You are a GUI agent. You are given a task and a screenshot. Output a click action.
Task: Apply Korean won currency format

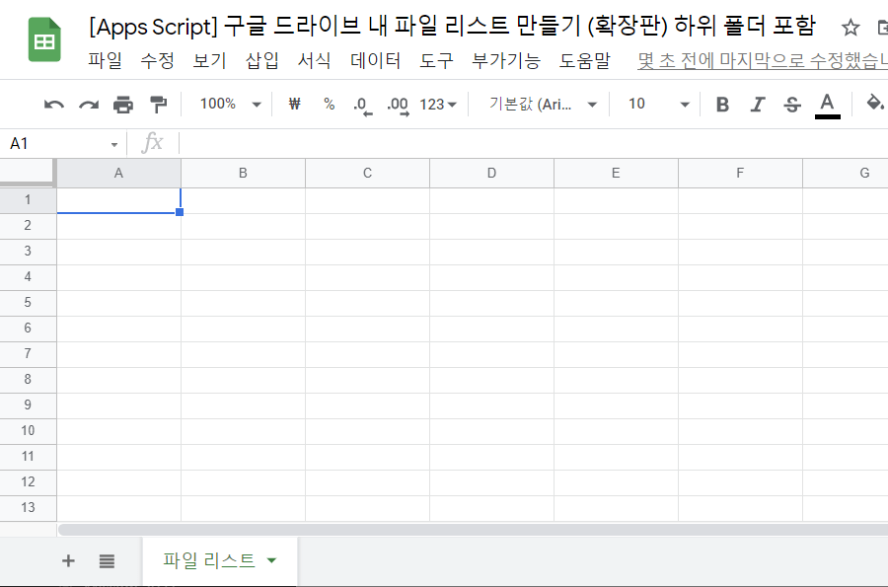point(294,105)
